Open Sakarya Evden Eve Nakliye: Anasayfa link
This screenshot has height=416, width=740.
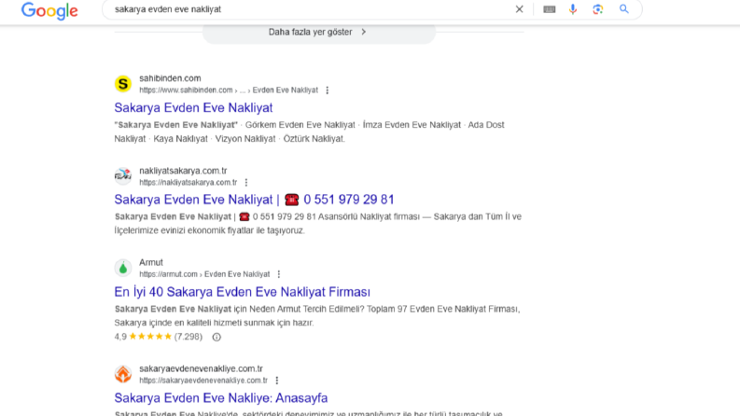pos(221,398)
